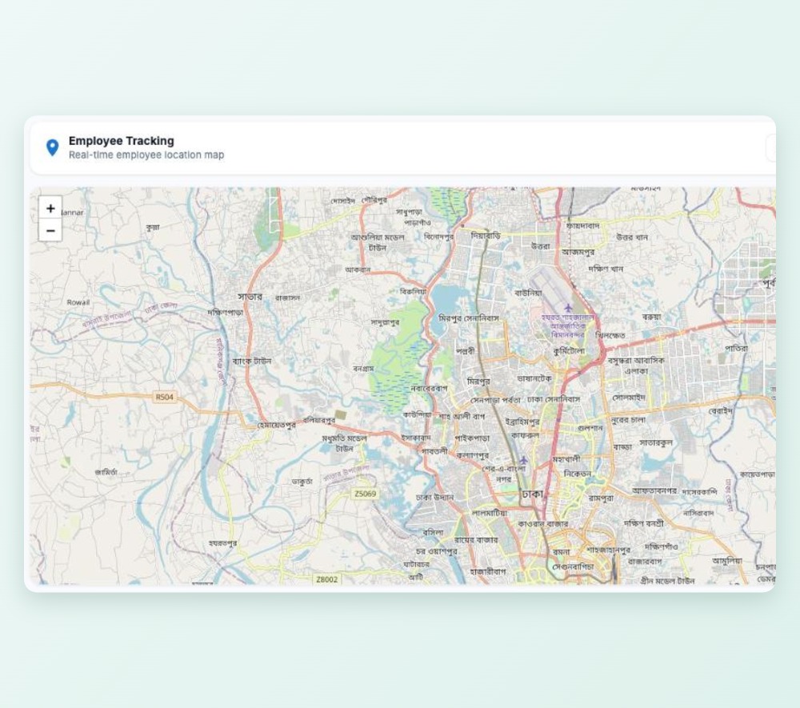Zoom out of the map

50,230
